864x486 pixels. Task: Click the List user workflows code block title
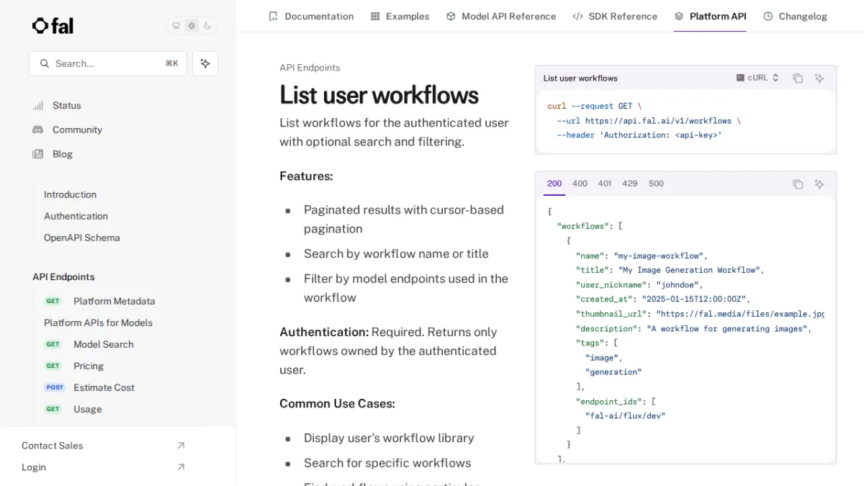[x=580, y=78]
